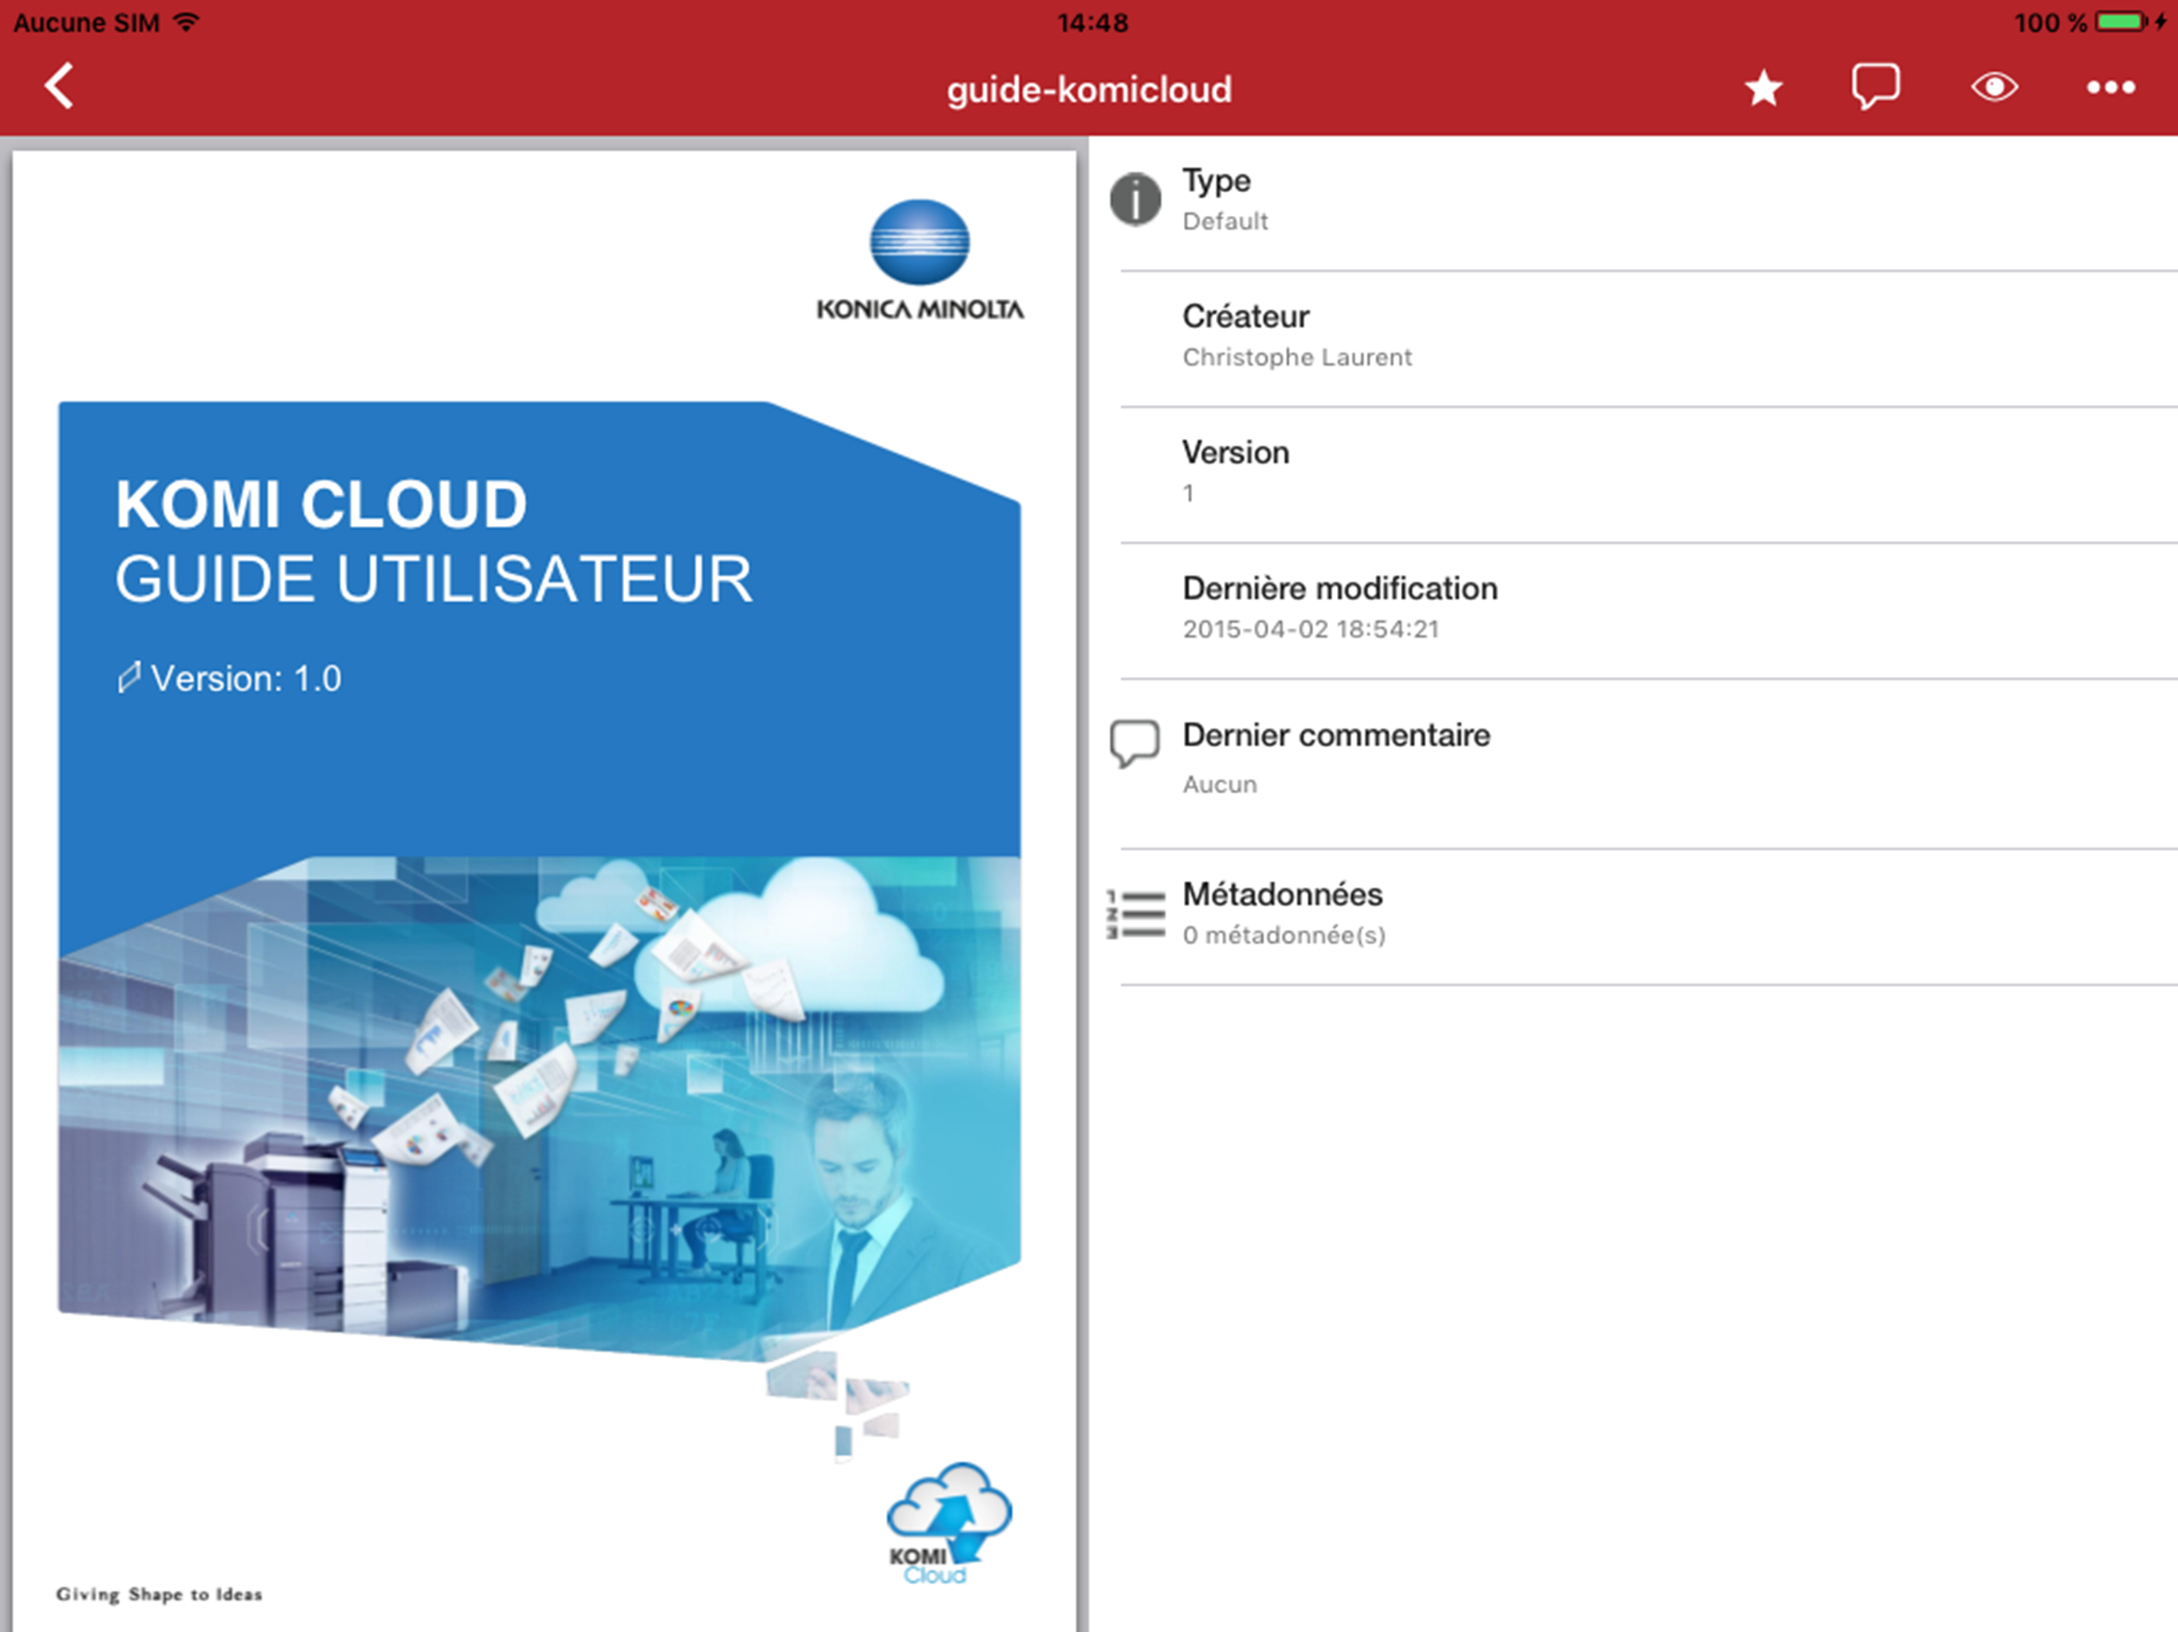Image resolution: width=2178 pixels, height=1632 pixels.
Task: Open the Type row
Action: [x=1633, y=202]
